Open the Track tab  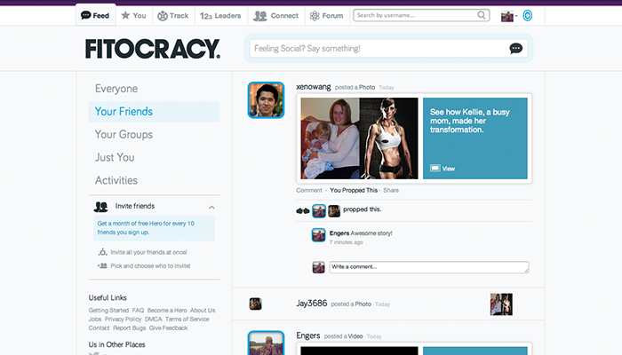(173, 16)
